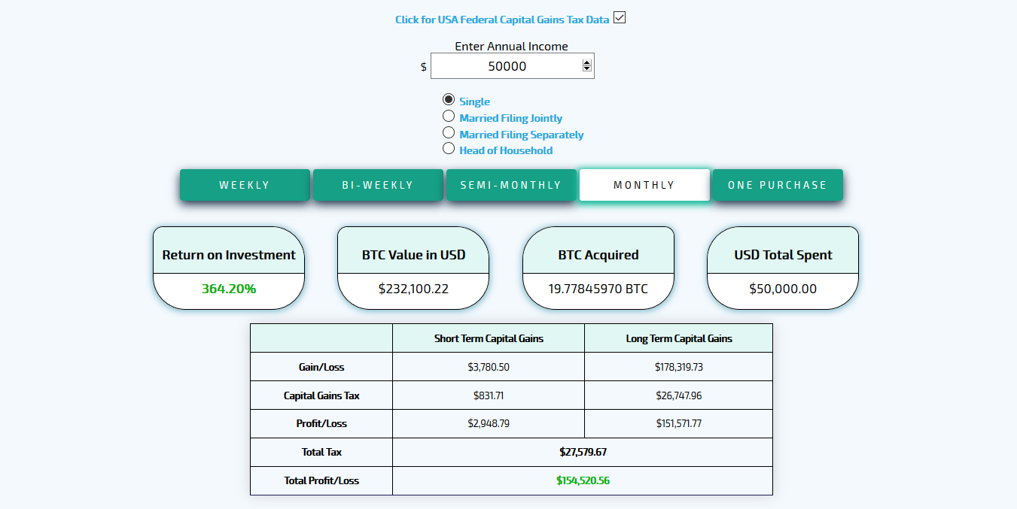Click the $232,100.22 BTC value
The width and height of the screenshot is (1017, 509).
click(x=413, y=289)
